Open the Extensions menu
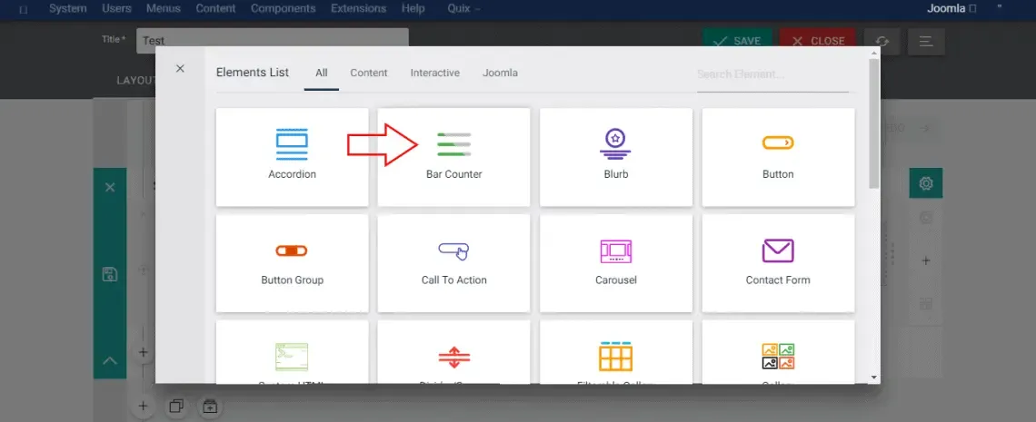Viewport: 1036px width, 422px height. point(358,8)
